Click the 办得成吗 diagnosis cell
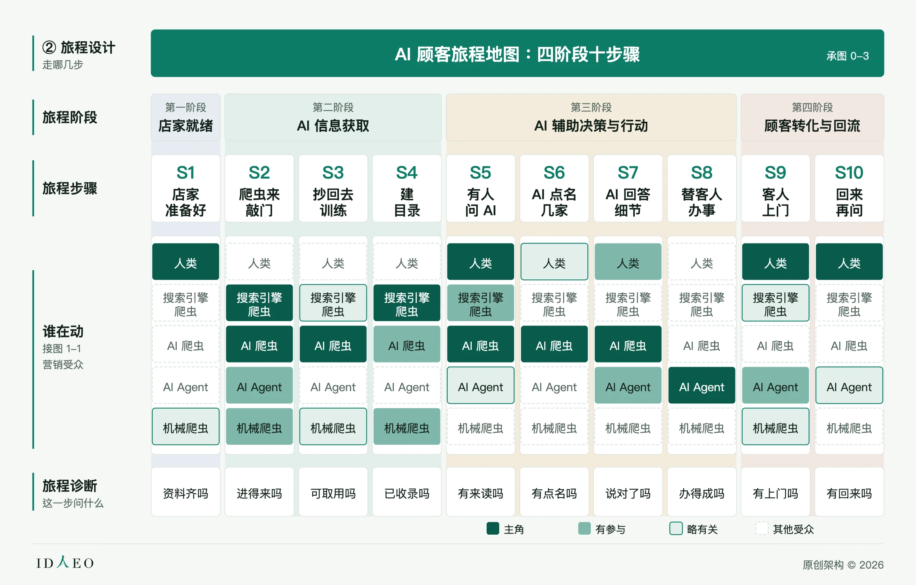 [702, 492]
